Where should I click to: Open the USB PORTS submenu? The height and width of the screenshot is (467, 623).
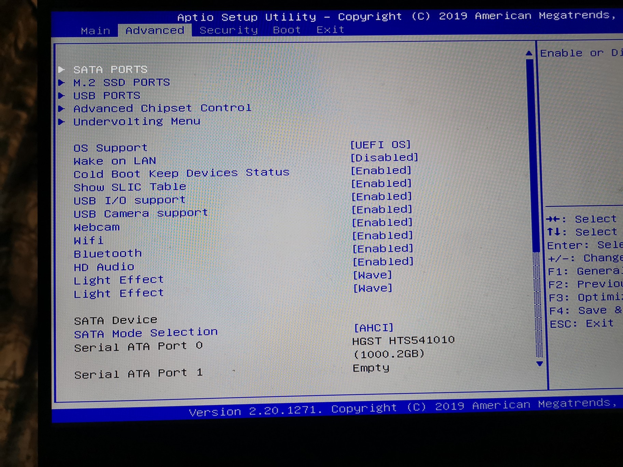[107, 96]
